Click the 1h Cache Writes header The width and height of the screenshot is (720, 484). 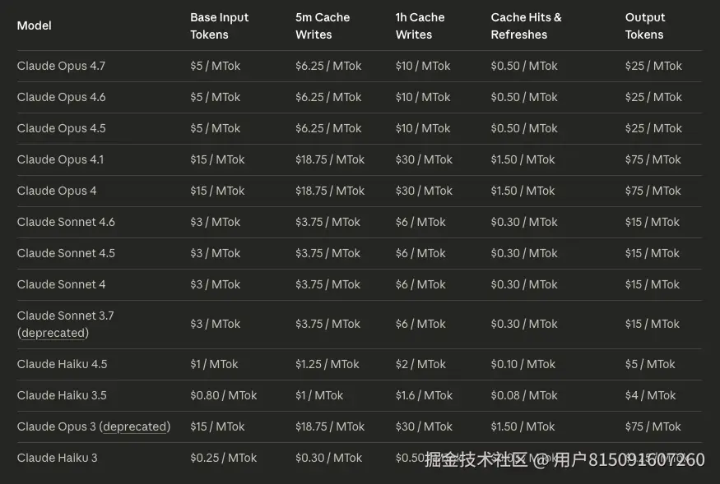point(420,25)
